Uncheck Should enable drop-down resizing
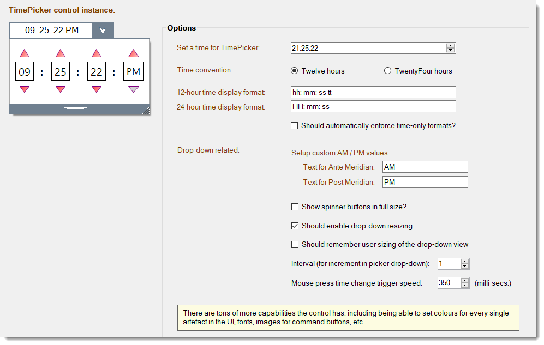544x345 pixels. point(295,226)
